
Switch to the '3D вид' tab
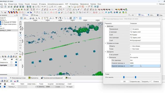(35, 15)
